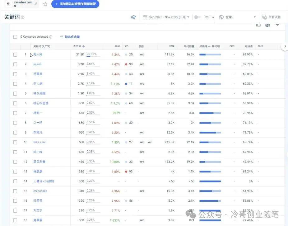Image resolution: width=288 pixels, height=226 pixels.
Task: Open the keyword link 王馨瑶 cos原神
Action: click(x=44, y=181)
